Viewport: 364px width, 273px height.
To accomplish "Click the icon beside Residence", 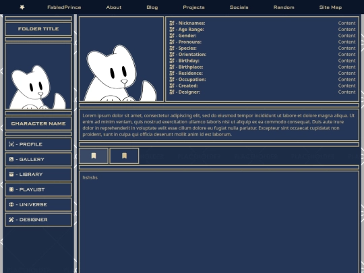I will tap(172, 73).
